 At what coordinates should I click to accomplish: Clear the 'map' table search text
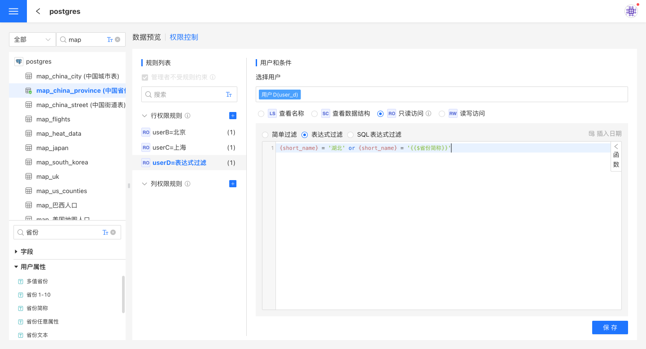(118, 39)
